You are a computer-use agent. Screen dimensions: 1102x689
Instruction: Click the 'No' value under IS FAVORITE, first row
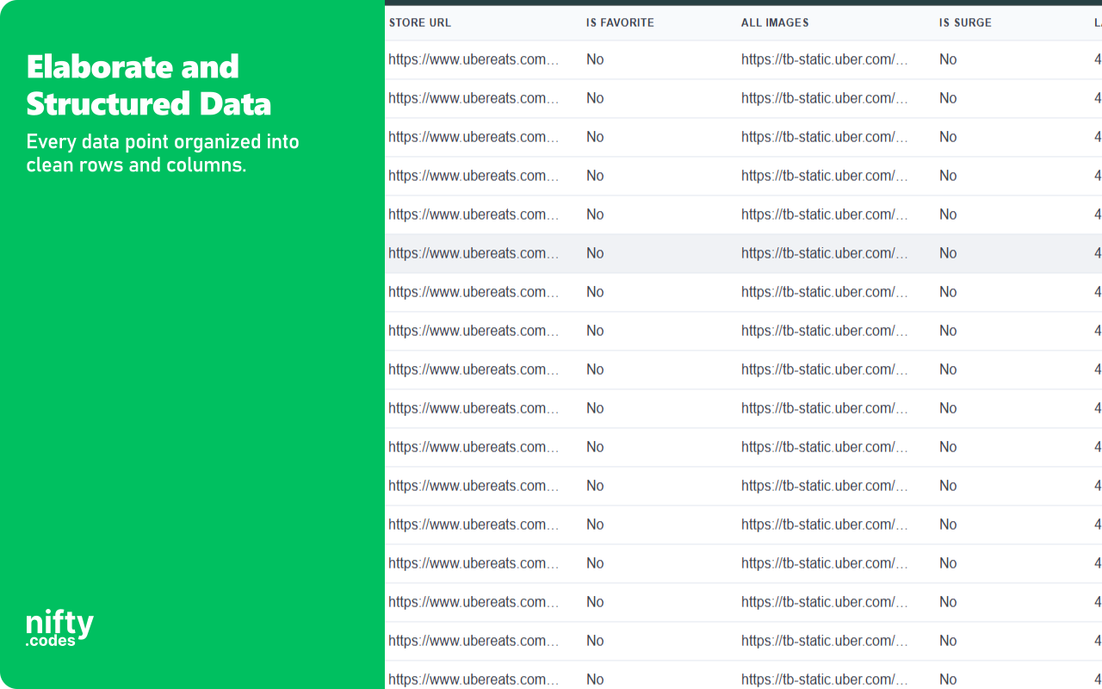[x=595, y=59]
